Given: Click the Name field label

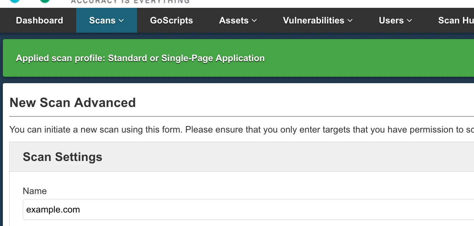Looking at the screenshot, I should (x=35, y=191).
